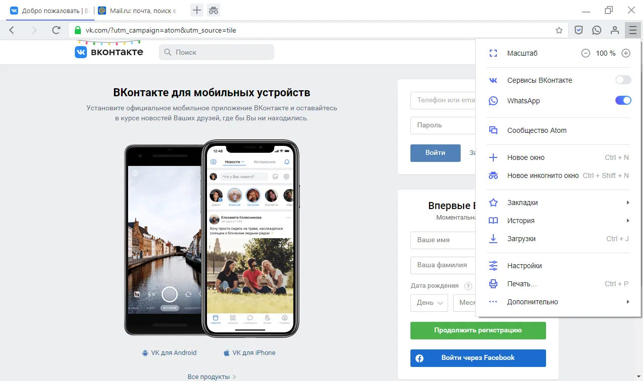This screenshot has height=381, width=643.
Task: Click the ВКонтакте logo in header
Action: pos(109,52)
